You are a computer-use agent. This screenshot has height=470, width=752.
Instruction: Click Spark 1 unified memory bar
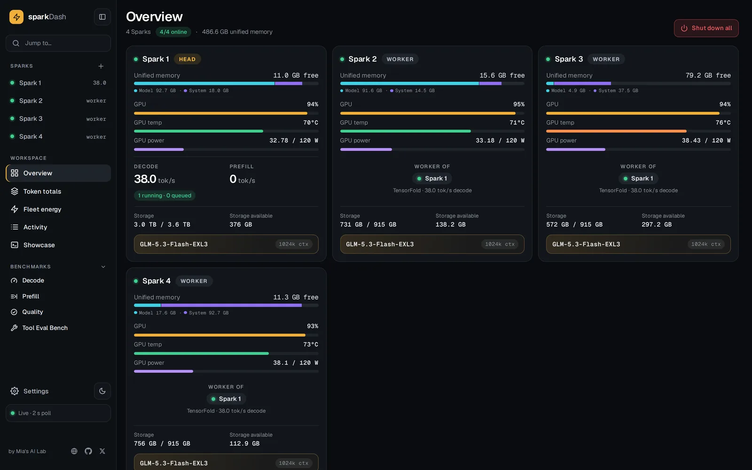[x=226, y=84]
